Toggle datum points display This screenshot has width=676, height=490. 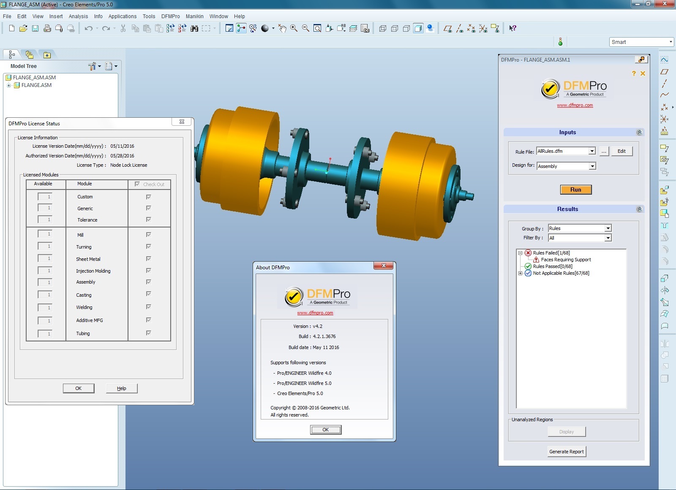click(x=472, y=28)
